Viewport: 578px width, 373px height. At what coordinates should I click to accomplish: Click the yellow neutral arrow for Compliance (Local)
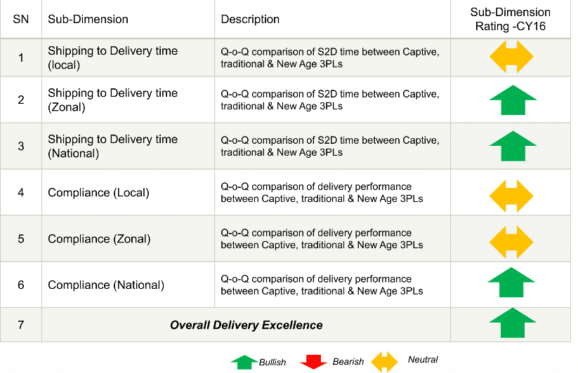[x=511, y=196]
